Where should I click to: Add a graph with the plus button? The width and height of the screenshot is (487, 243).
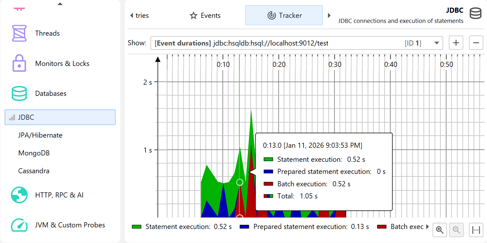pos(456,43)
